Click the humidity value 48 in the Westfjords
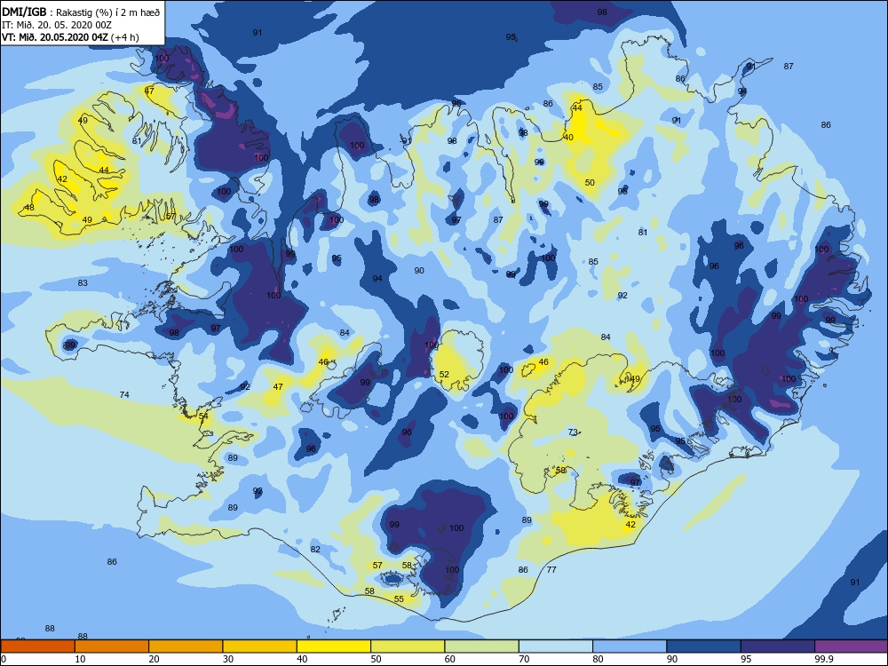The image size is (888, 666). coord(29,207)
